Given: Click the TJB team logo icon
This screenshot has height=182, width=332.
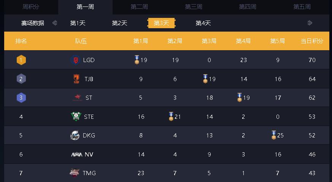Looking at the screenshot, I should pyautogui.click(x=76, y=79).
